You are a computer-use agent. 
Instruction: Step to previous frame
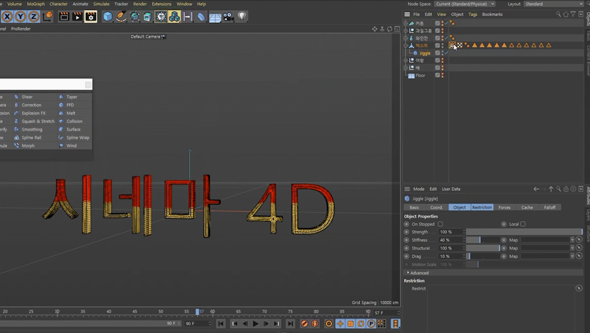pyautogui.click(x=245, y=323)
